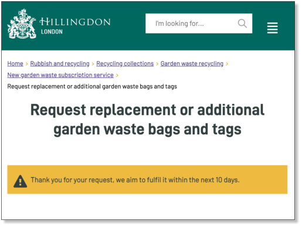Click "Thank you for your request" message text

pos(135,180)
